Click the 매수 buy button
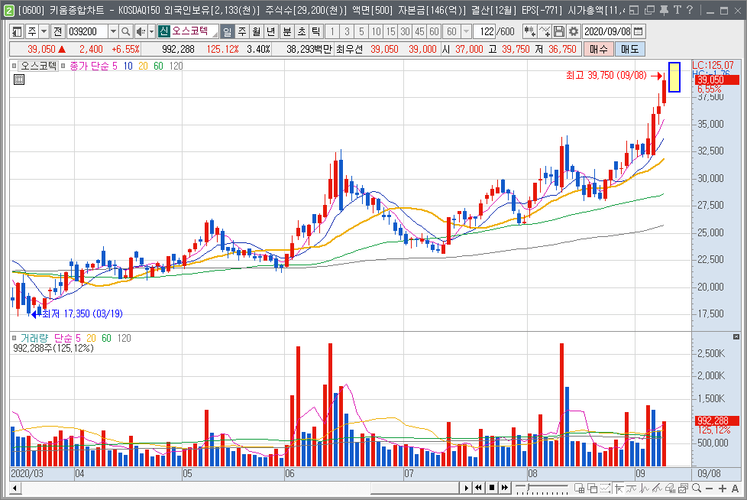747x500 pixels. pos(599,49)
